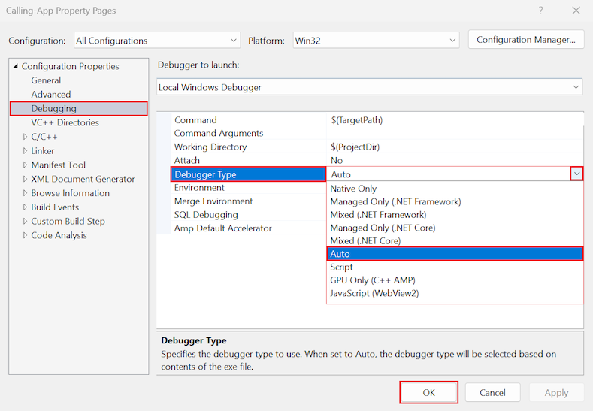Expand the C/C++ tree node

[25, 137]
